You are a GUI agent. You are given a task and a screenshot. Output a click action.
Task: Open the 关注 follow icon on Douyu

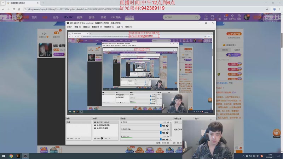pyautogui.click(x=213, y=17)
